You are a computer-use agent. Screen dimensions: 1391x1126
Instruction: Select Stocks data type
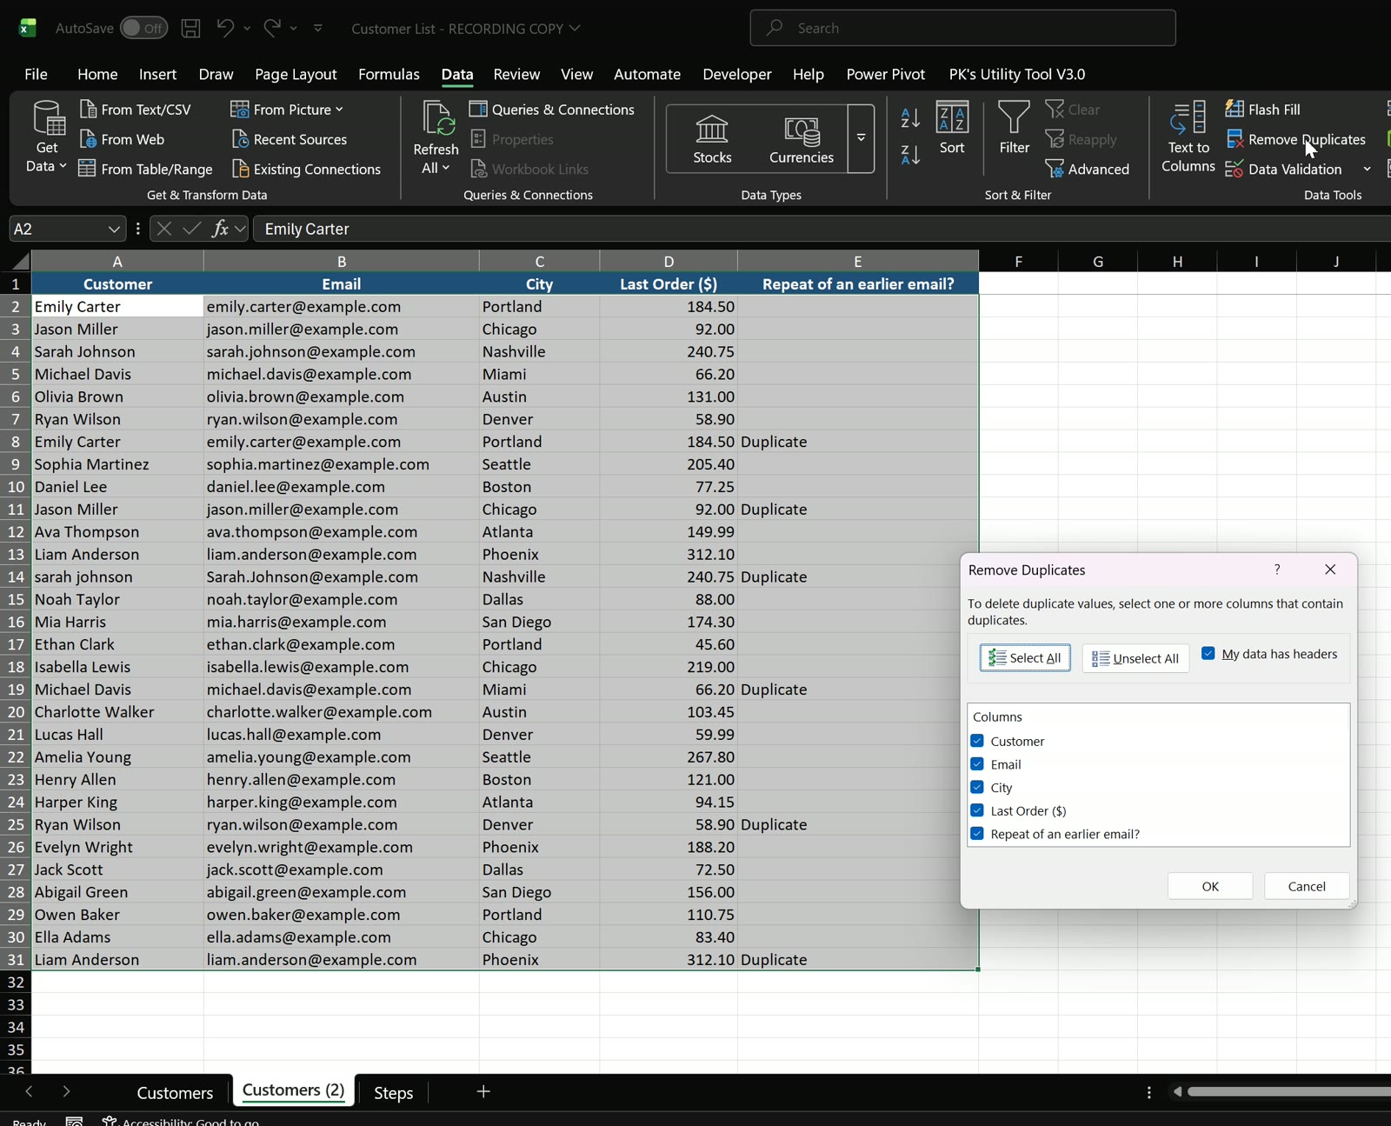point(712,139)
